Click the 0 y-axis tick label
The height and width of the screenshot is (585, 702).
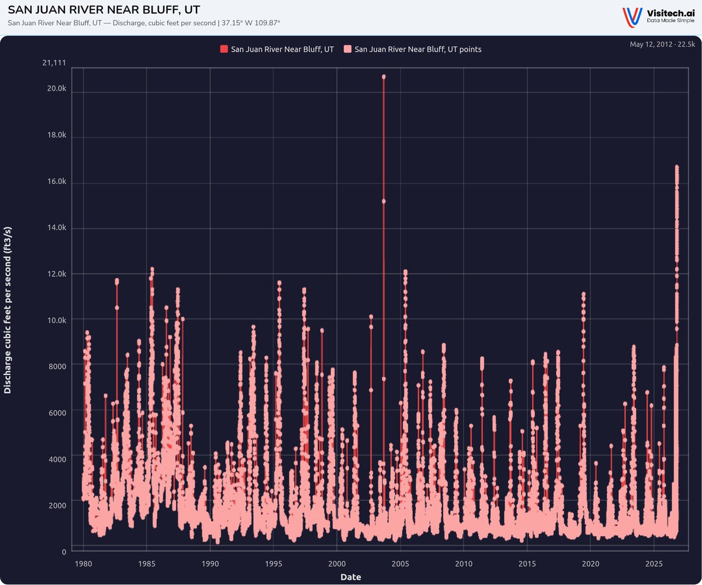click(x=63, y=551)
